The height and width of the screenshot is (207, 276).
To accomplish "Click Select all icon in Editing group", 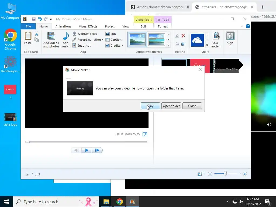I will pos(183,44).
